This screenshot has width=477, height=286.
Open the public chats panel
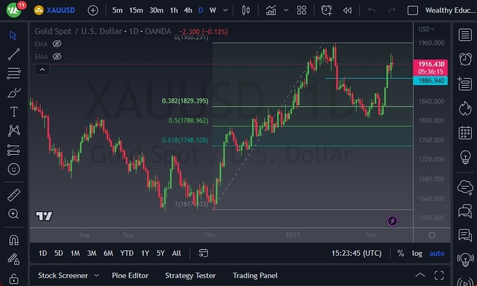click(x=465, y=187)
